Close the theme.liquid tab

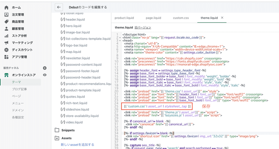click(222, 18)
